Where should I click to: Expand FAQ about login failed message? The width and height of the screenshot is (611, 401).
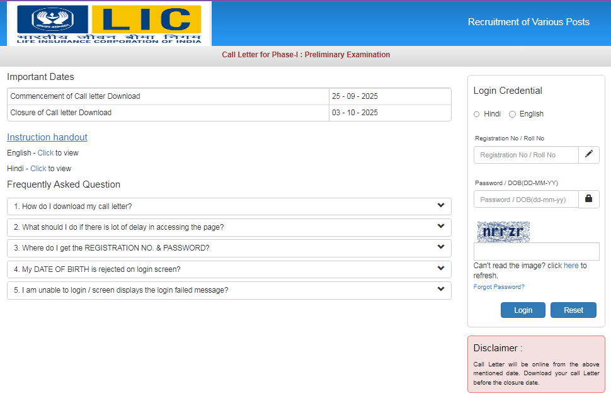coord(229,290)
